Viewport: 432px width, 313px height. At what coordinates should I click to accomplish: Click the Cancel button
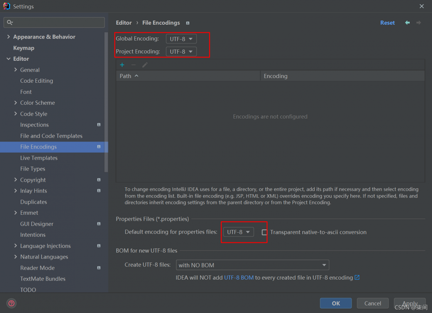(x=373, y=303)
